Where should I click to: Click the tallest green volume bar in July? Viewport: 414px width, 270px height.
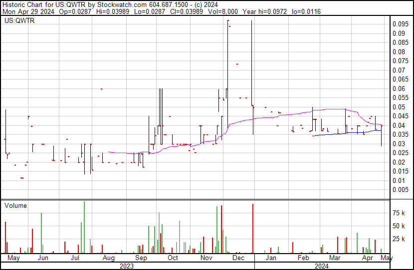click(x=84, y=227)
